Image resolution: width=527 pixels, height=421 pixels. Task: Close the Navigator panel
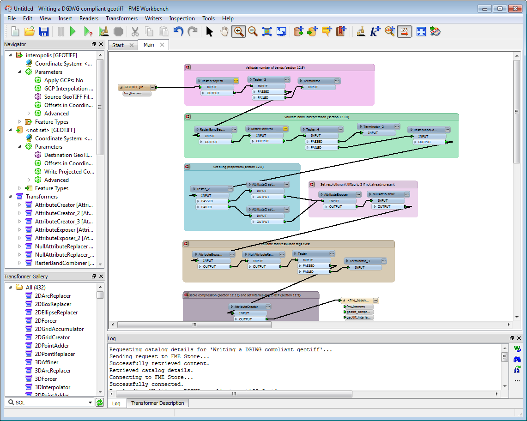tap(101, 44)
